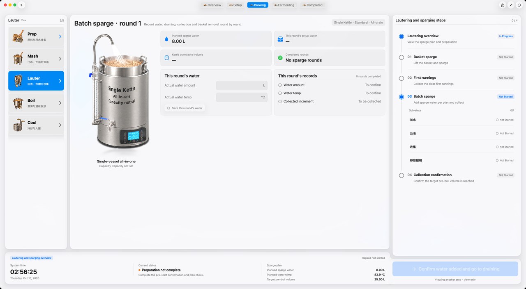Expand the Cool stage chevron

tap(60, 125)
